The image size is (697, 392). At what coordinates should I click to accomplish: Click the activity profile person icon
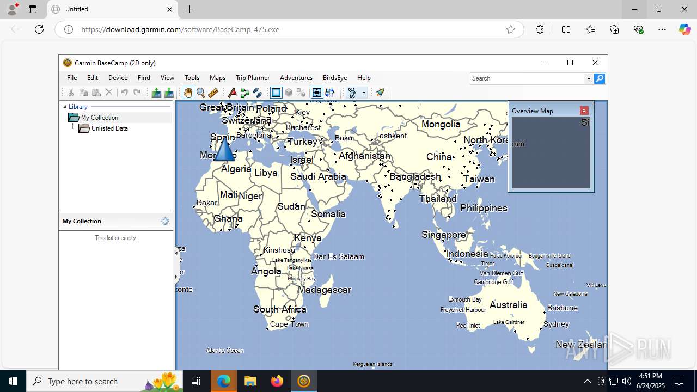(352, 93)
